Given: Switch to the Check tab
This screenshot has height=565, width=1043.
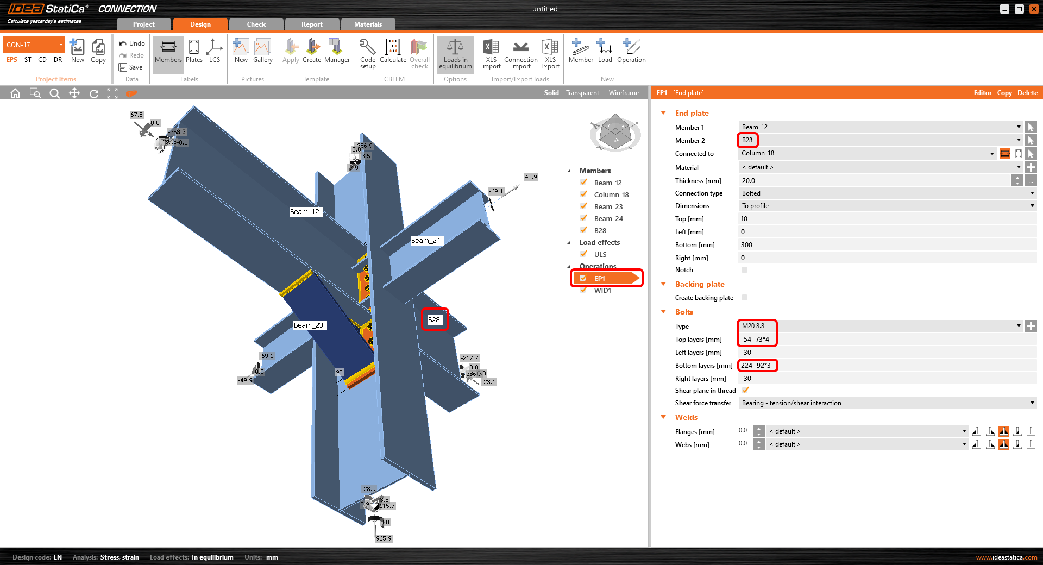Looking at the screenshot, I should coord(256,24).
